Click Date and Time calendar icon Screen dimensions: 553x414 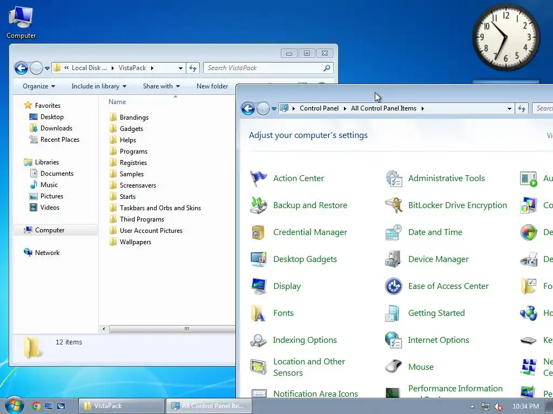tap(394, 232)
